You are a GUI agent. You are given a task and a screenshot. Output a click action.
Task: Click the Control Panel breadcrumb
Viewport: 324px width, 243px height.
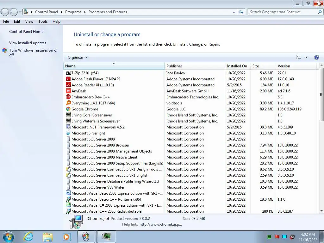[x=47, y=12]
